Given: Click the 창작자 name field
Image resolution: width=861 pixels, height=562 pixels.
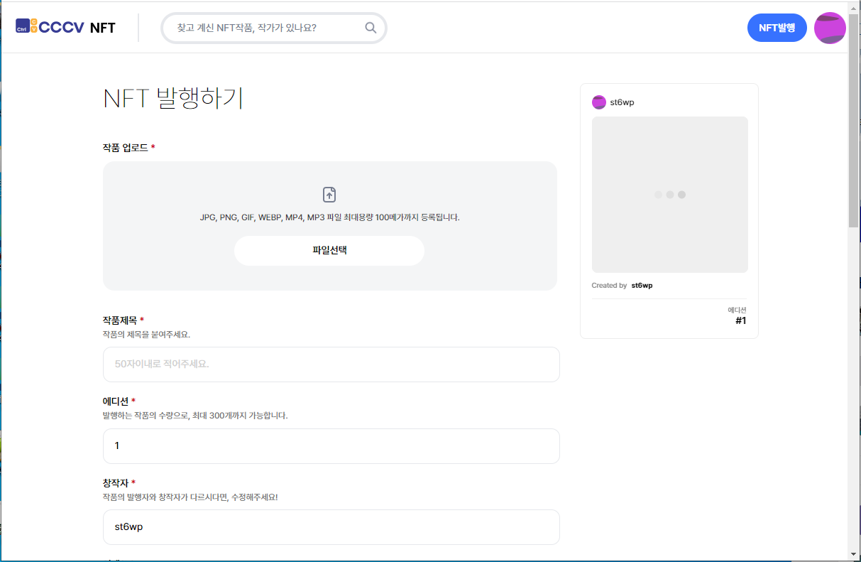Looking at the screenshot, I should tap(331, 527).
